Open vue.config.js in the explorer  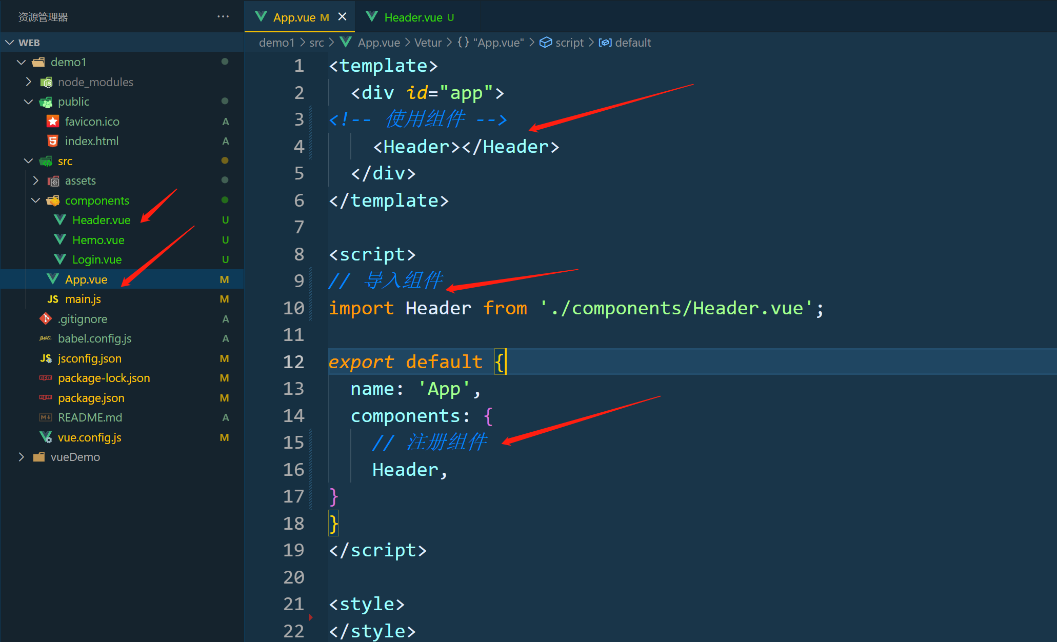tap(90, 437)
